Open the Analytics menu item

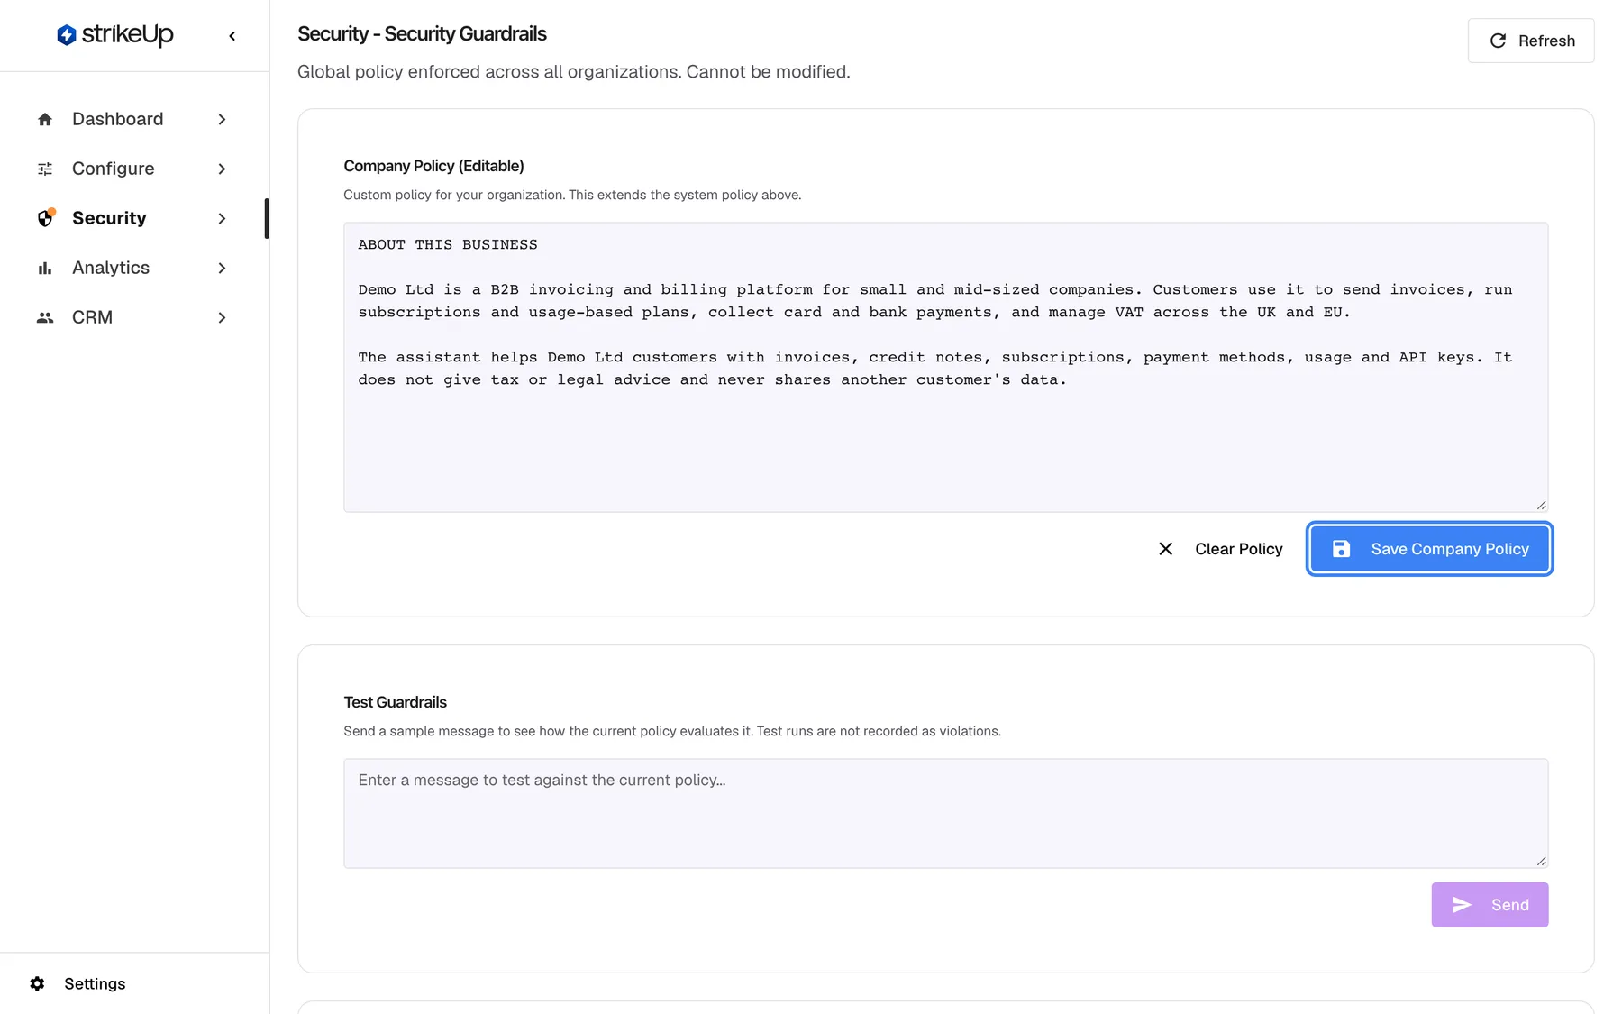(132, 268)
